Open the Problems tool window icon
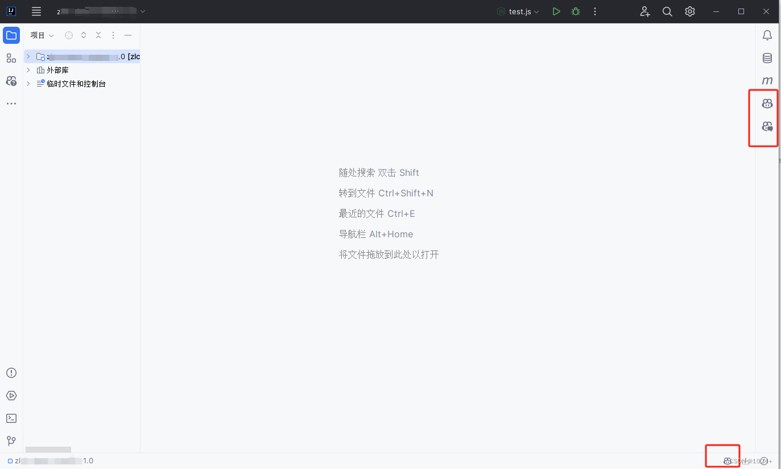 point(11,373)
